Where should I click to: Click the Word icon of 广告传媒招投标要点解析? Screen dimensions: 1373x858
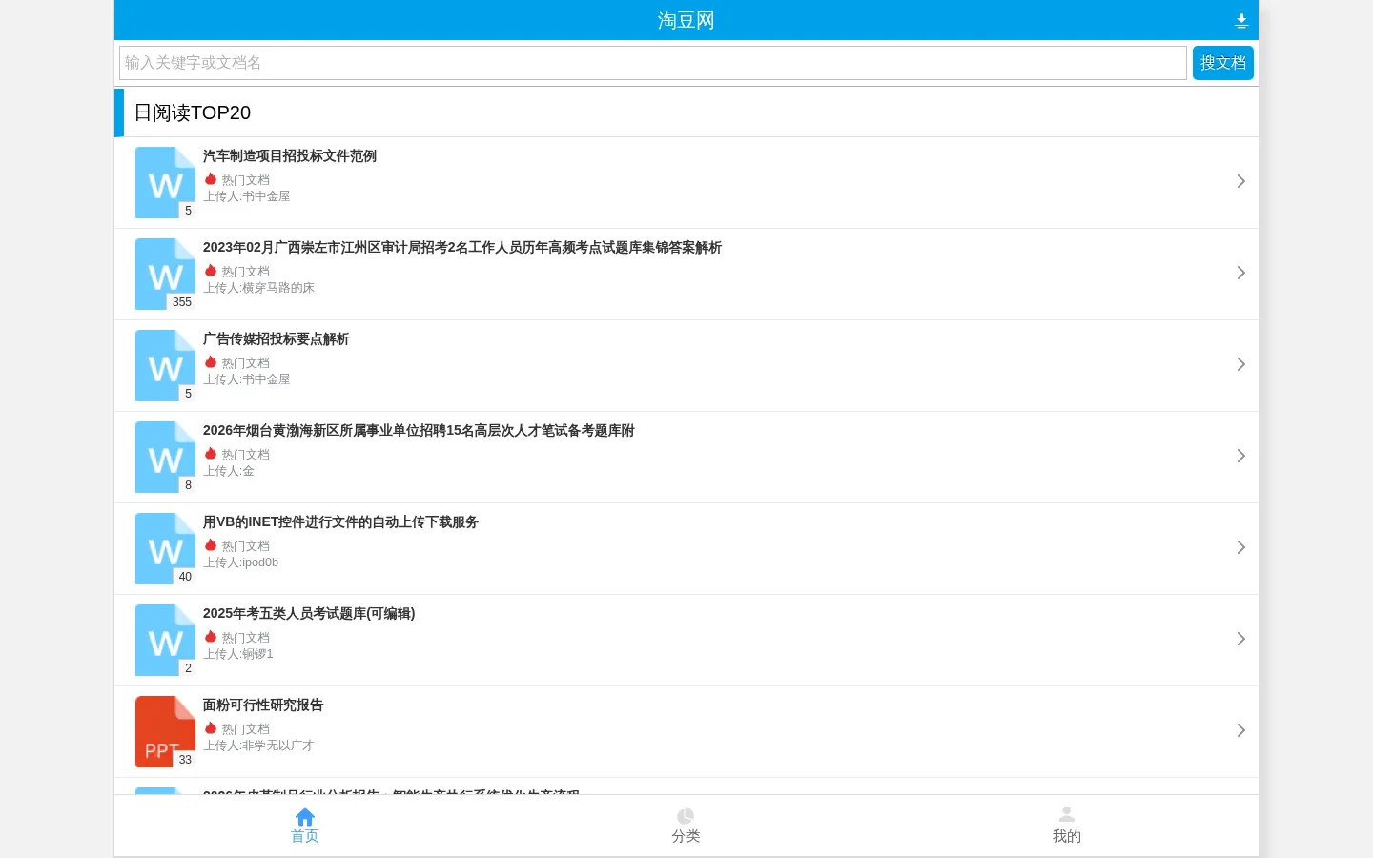[165, 365]
